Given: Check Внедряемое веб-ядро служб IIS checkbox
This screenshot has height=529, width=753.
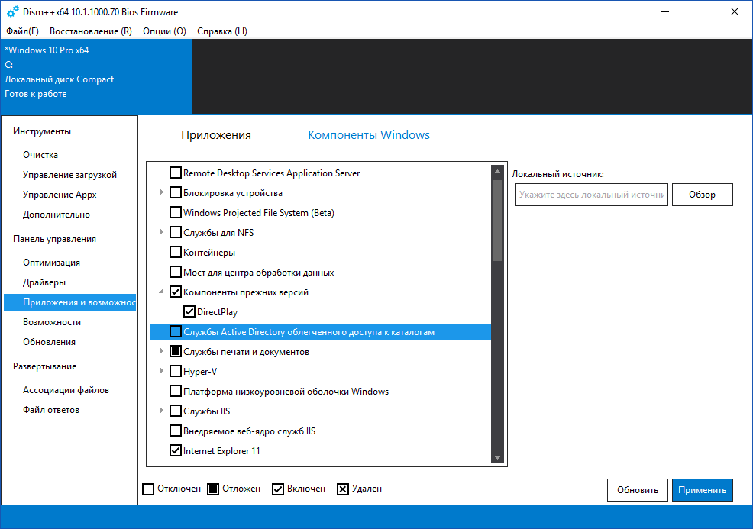Looking at the screenshot, I should [176, 431].
